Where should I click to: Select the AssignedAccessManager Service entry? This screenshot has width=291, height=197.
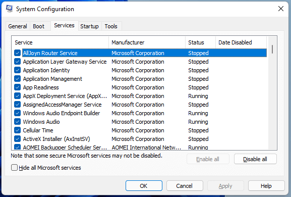pos(62,105)
